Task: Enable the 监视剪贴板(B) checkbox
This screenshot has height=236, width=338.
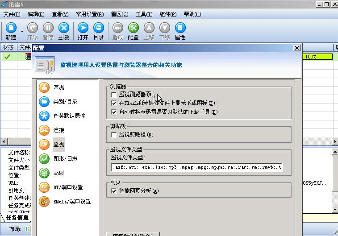Action: tap(114, 135)
